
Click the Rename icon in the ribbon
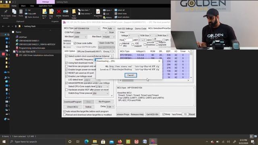coord(66,12)
